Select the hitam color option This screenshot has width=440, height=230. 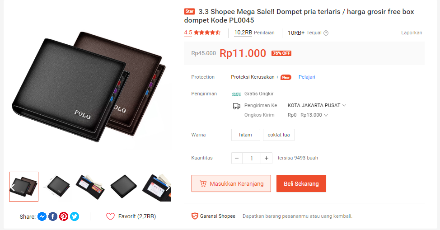[246, 135]
